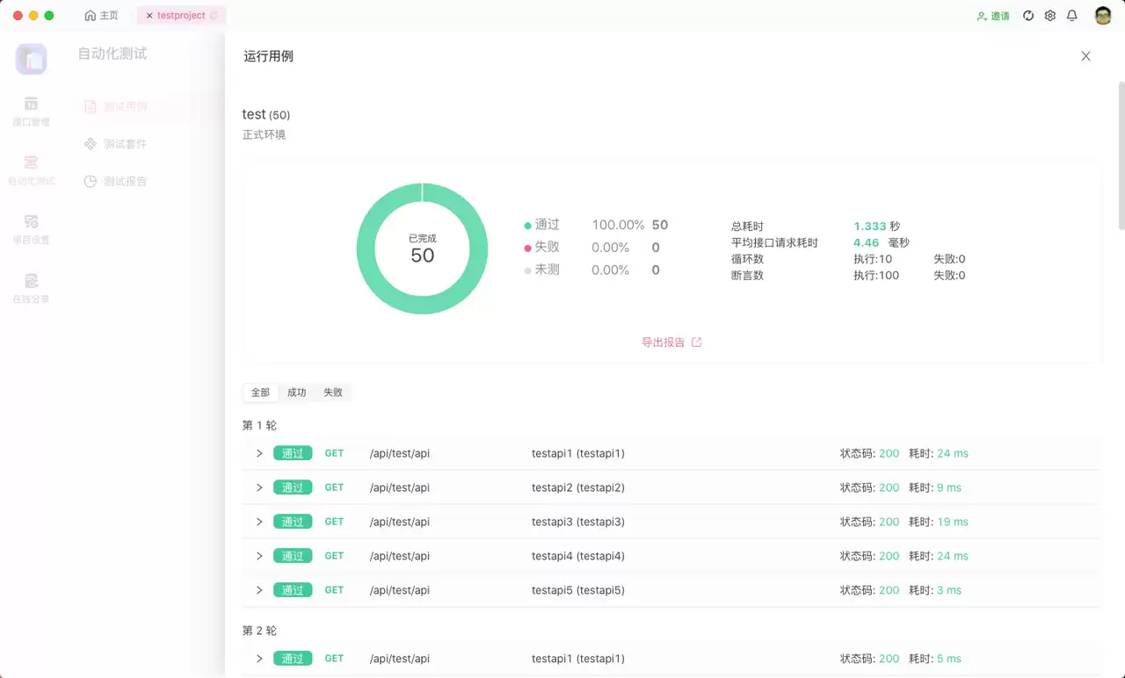Image resolution: width=1125 pixels, height=678 pixels.
Task: Click the 3 ms time value
Action: click(x=949, y=590)
